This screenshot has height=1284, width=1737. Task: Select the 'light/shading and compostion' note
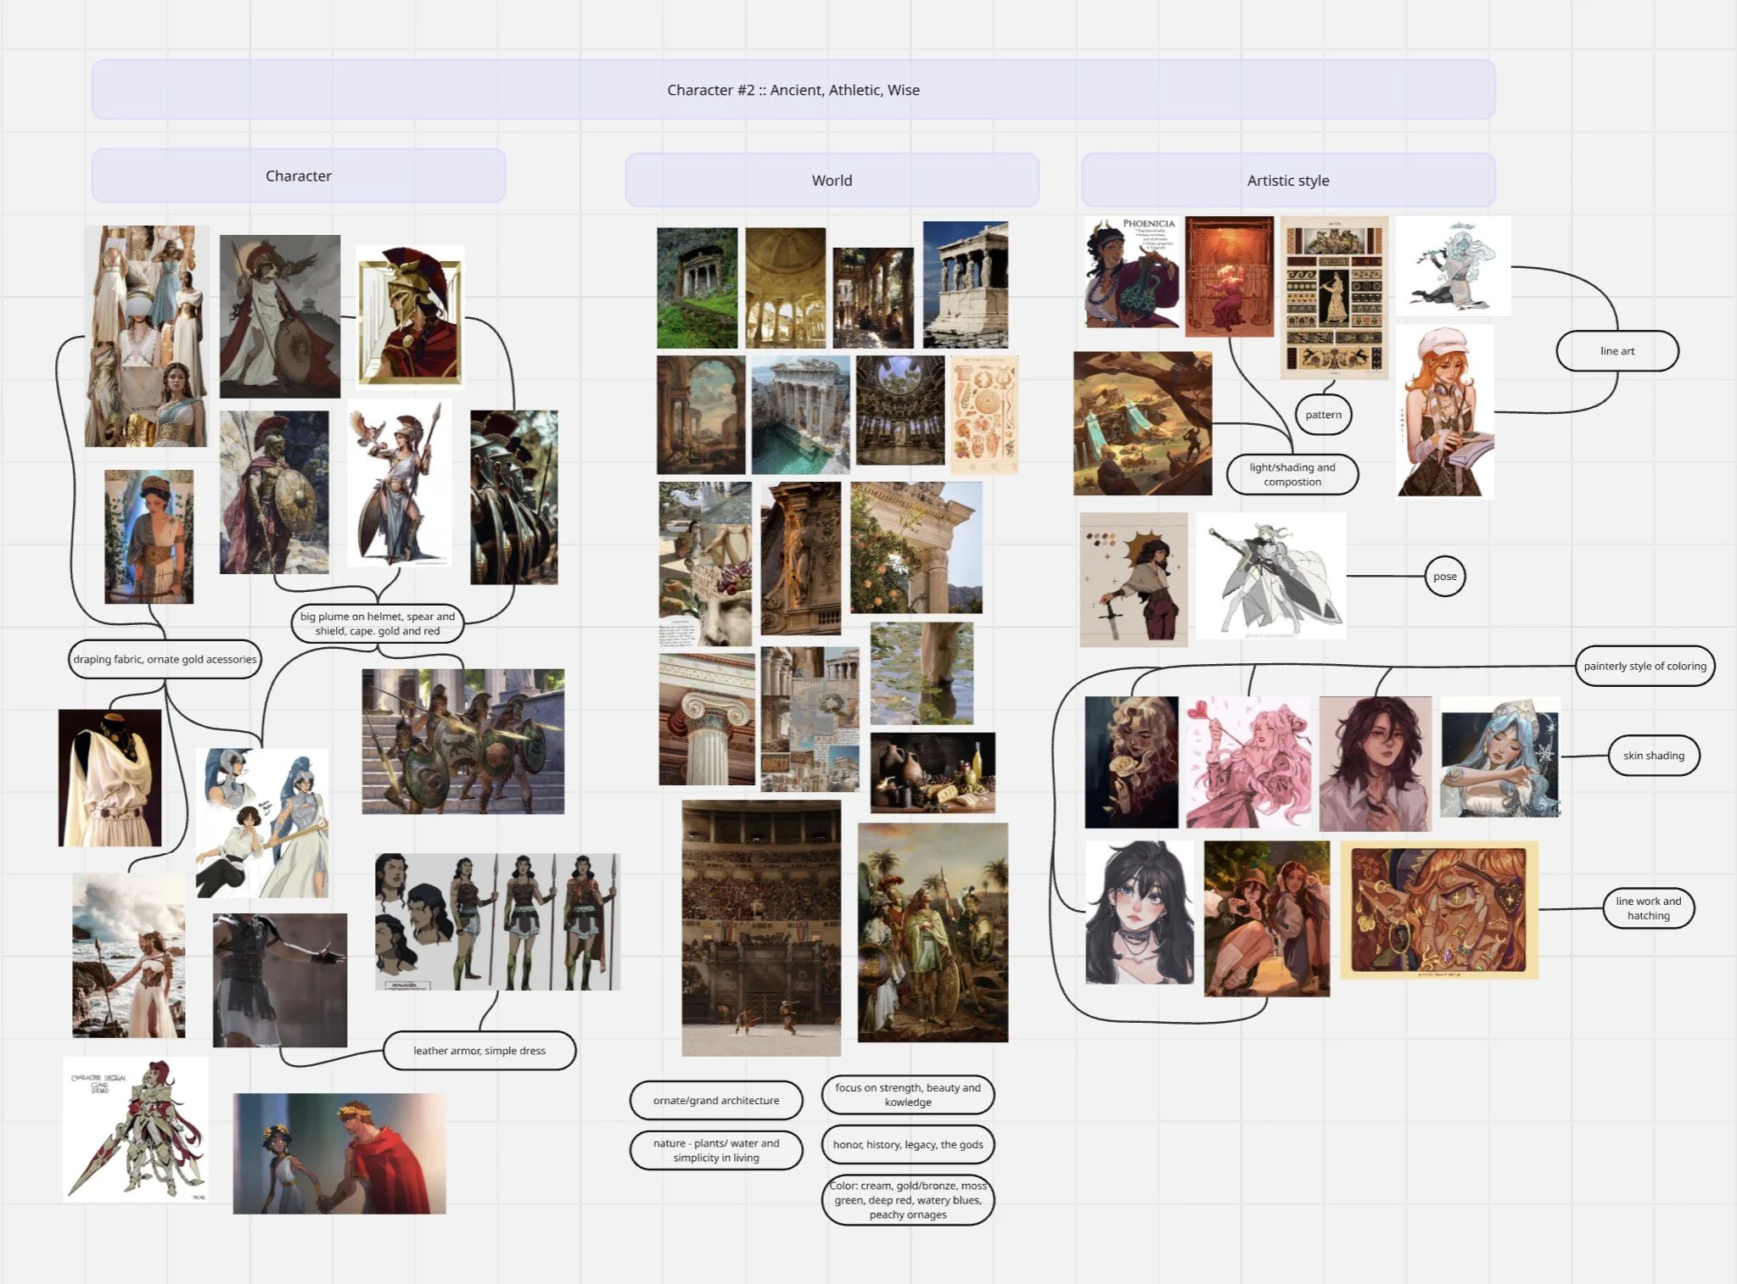point(1292,474)
